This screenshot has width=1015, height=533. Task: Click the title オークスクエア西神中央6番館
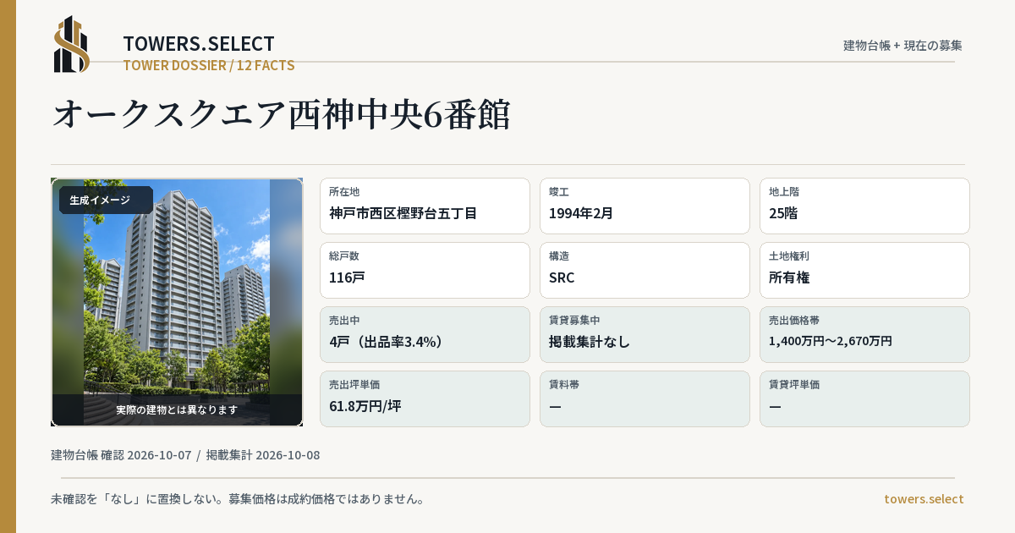(x=281, y=115)
